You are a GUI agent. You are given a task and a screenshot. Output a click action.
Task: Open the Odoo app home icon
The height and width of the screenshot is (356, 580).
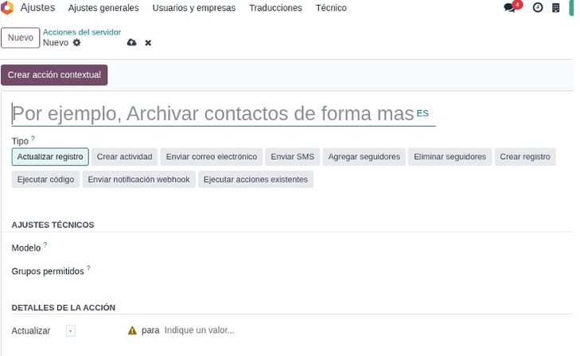[x=7, y=7]
